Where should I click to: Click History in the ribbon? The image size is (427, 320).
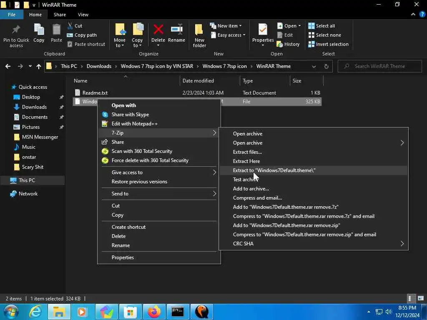[288, 44]
